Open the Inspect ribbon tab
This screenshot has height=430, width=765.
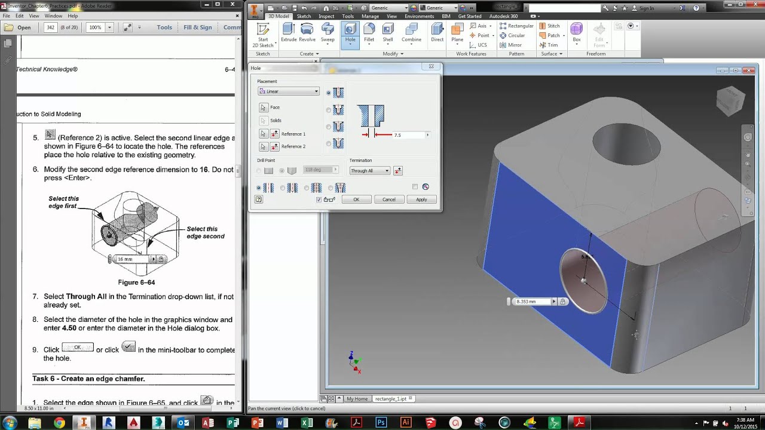point(326,16)
